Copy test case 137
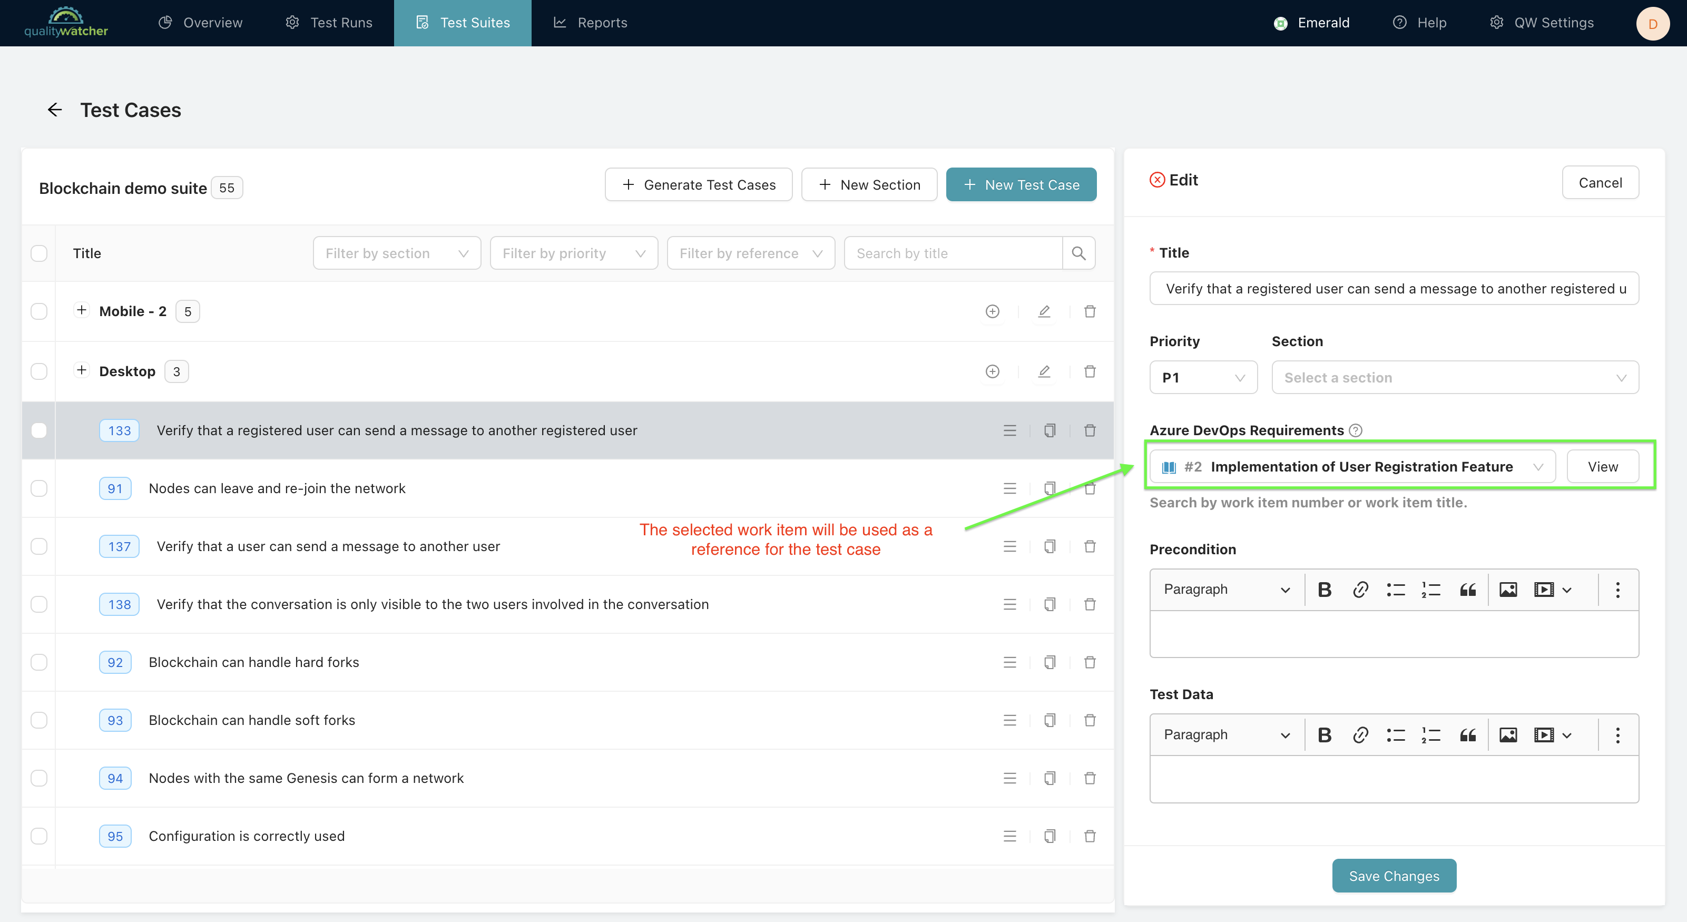 (1050, 546)
